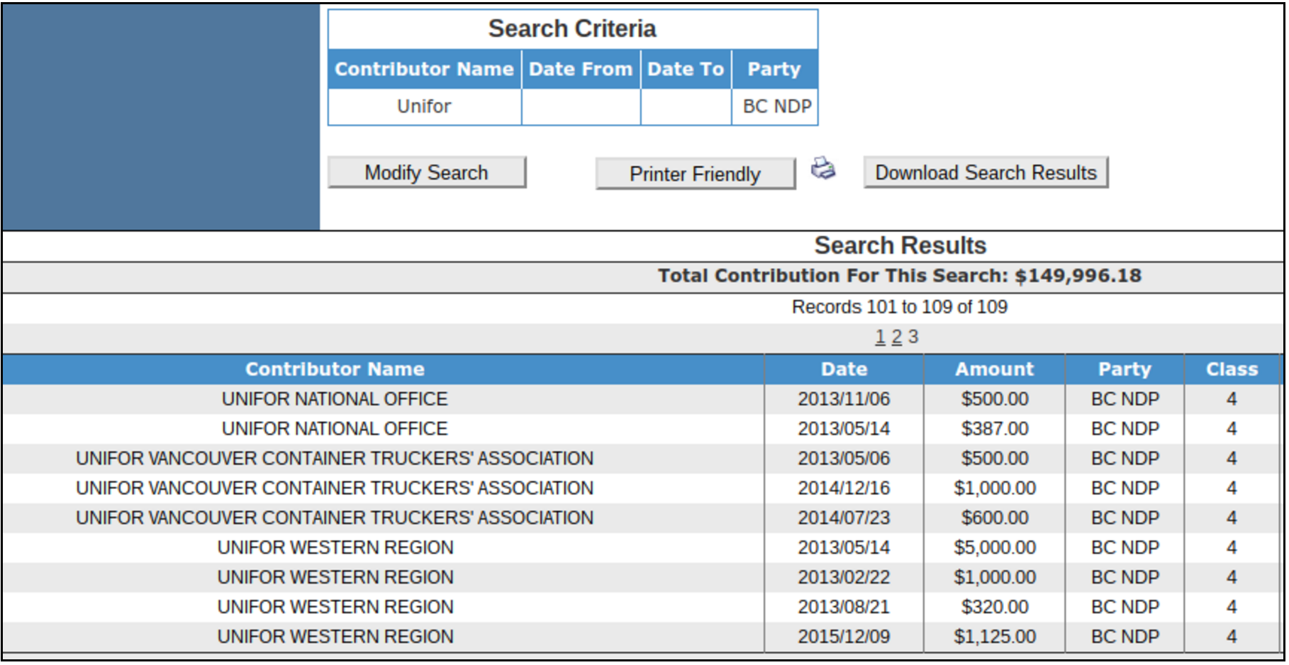The height and width of the screenshot is (665, 1289).
Task: Select the $600.00 amount
Action: pyautogui.click(x=995, y=518)
